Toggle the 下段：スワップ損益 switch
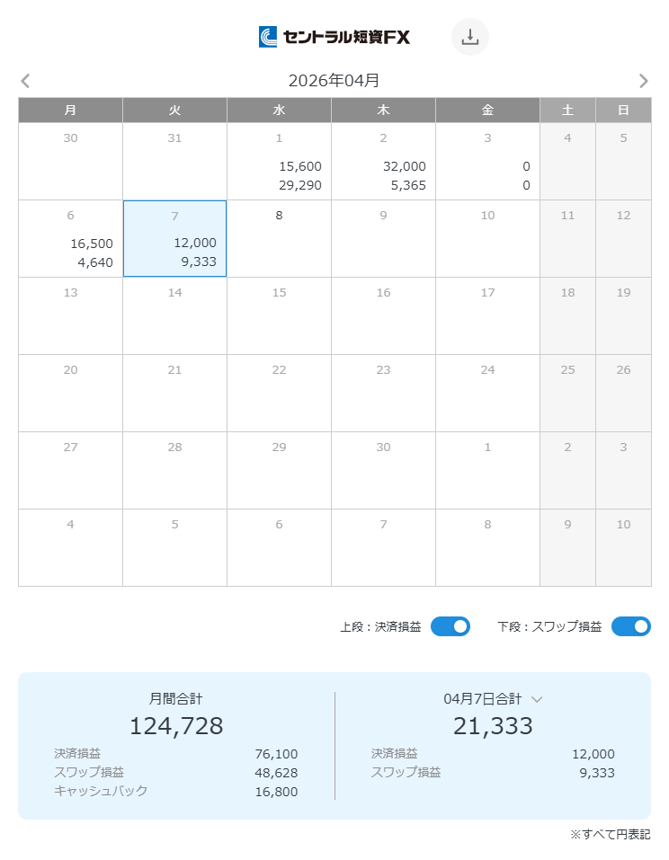The width and height of the screenshot is (669, 860). (x=630, y=626)
